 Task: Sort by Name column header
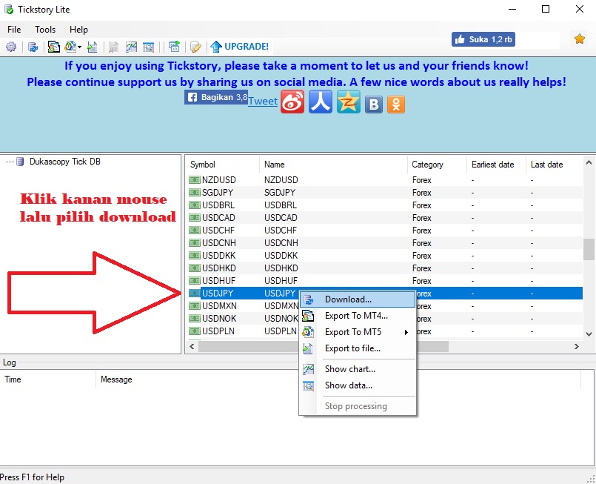(333, 165)
